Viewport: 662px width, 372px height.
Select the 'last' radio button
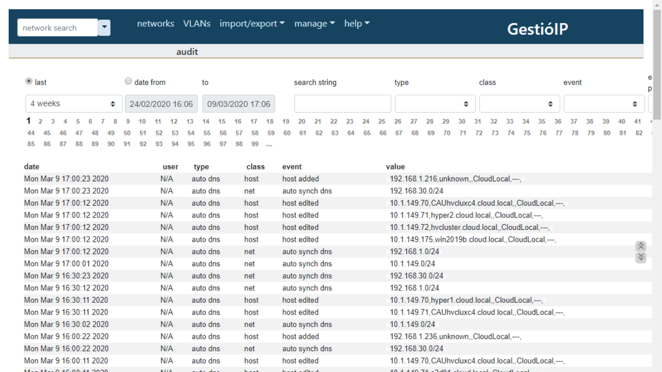coord(29,82)
